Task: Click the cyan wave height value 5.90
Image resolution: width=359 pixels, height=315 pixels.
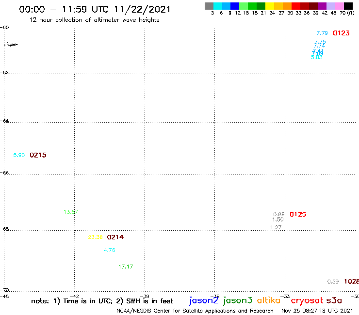Action: click(x=19, y=155)
